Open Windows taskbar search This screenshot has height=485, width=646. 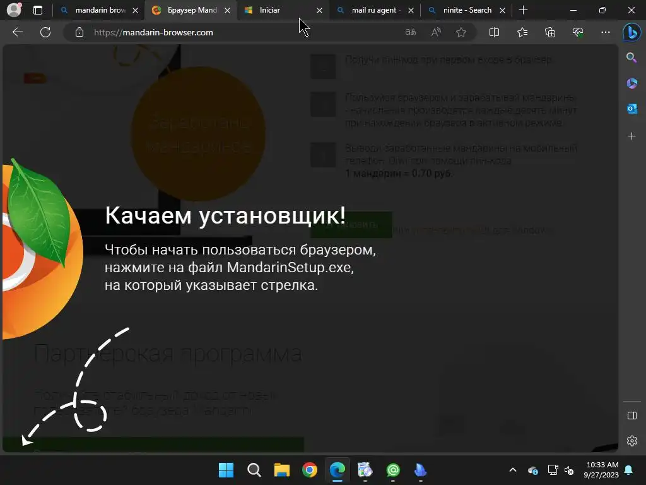pos(254,470)
